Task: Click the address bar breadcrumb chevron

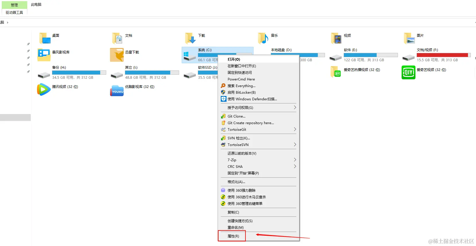Action: point(7,22)
